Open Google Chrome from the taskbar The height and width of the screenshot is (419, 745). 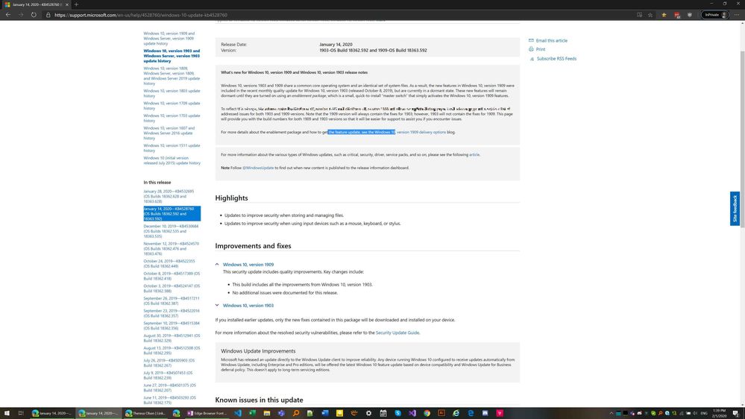click(427, 413)
